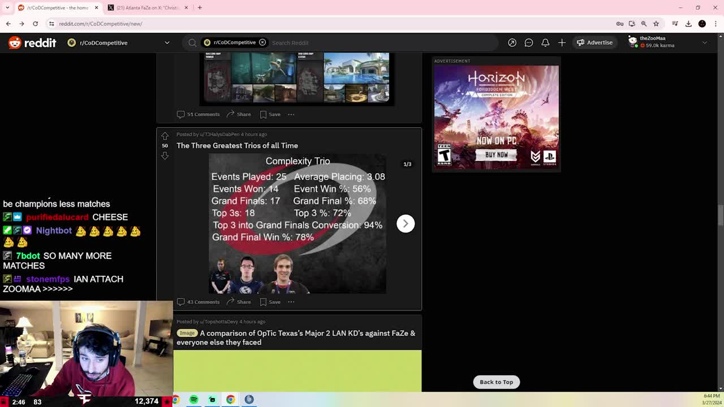This screenshot has height=407, width=724.
Task: Bookmark this page with the star icon
Action: click(656, 24)
